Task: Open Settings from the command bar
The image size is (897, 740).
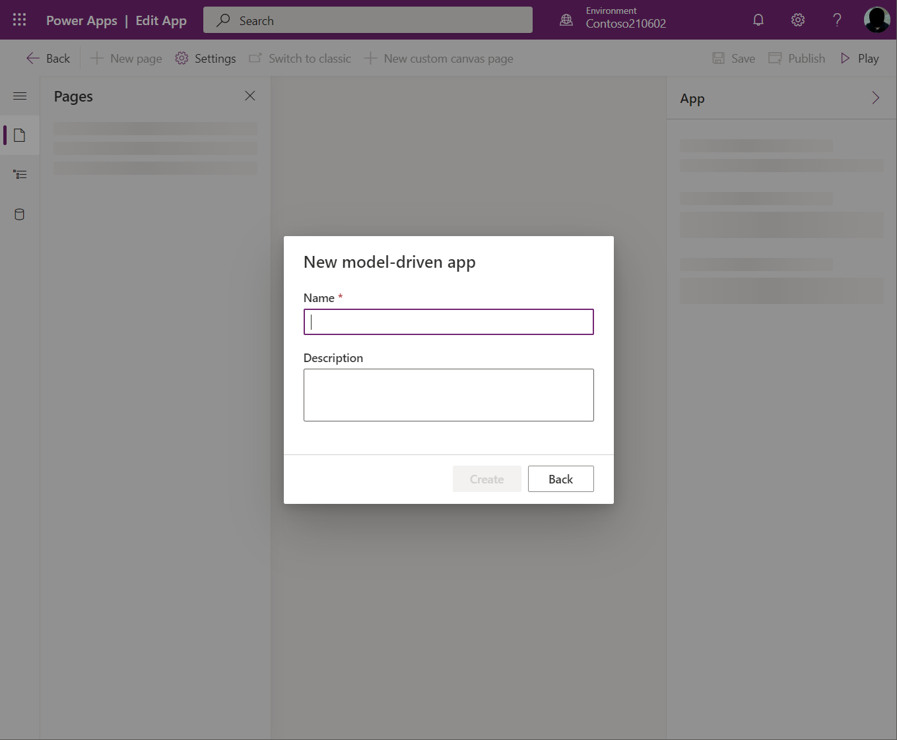Action: pos(205,58)
